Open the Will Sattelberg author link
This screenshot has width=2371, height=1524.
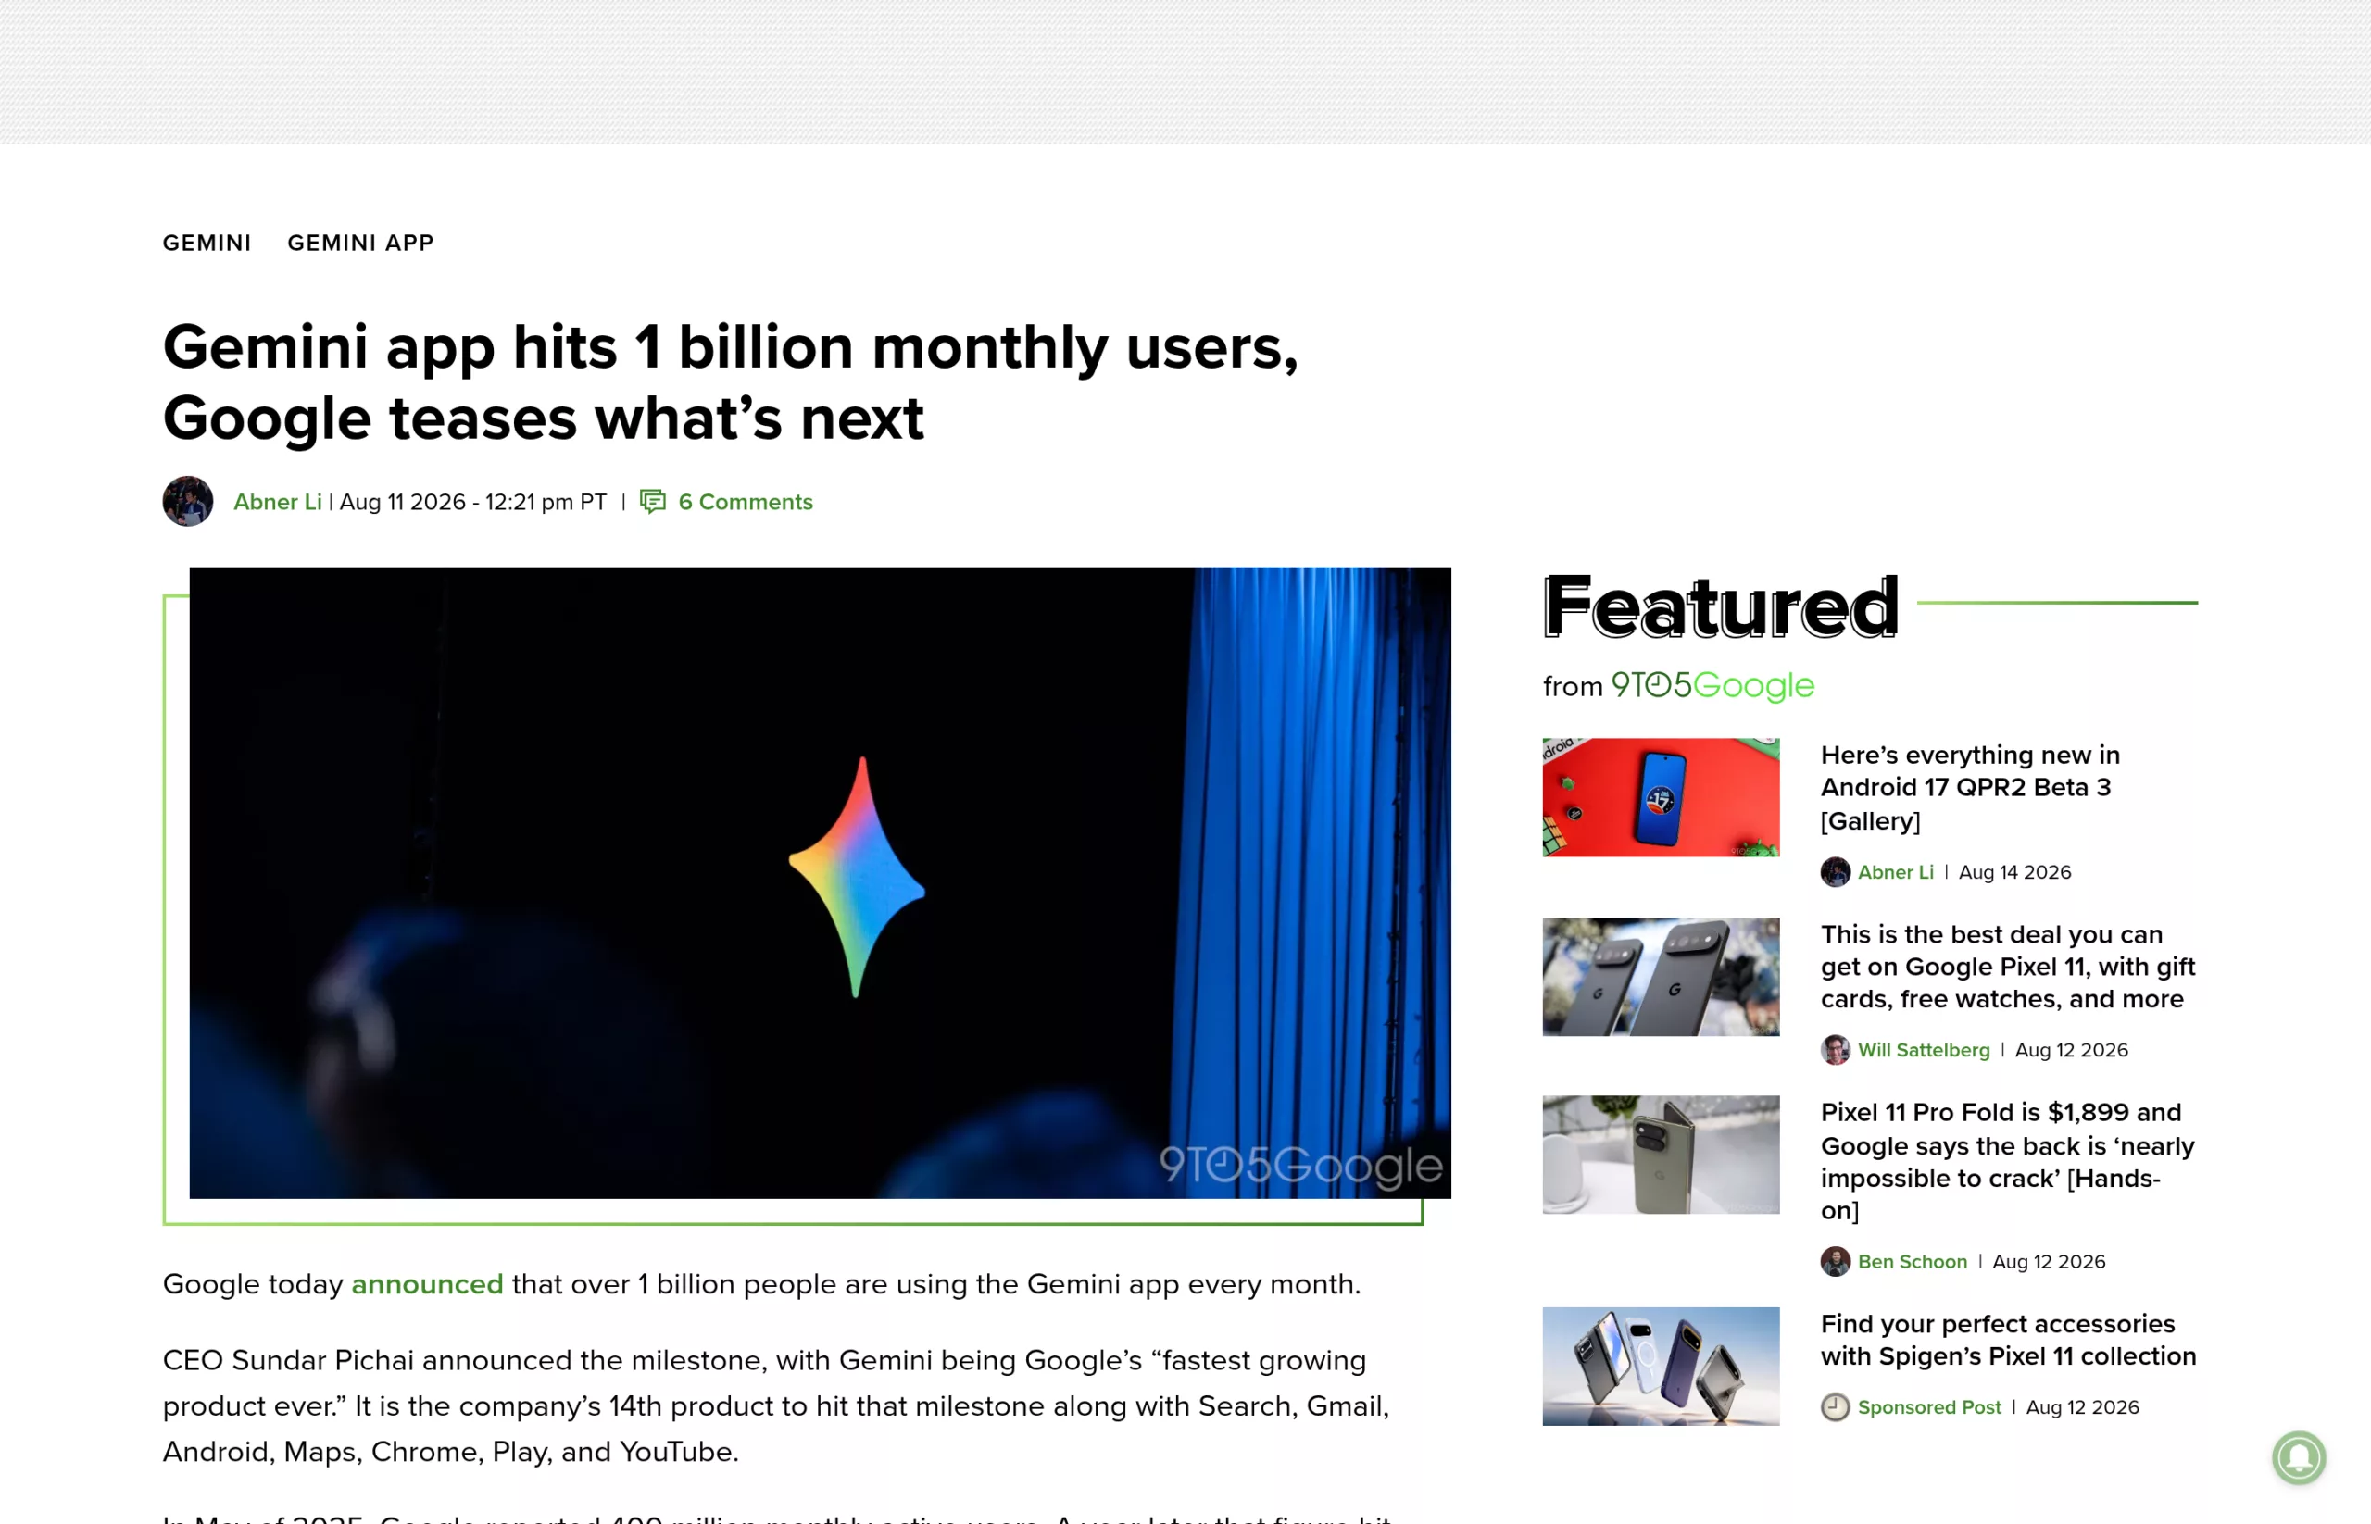coord(1924,1050)
